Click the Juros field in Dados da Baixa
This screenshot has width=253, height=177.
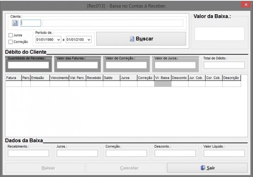(77, 153)
